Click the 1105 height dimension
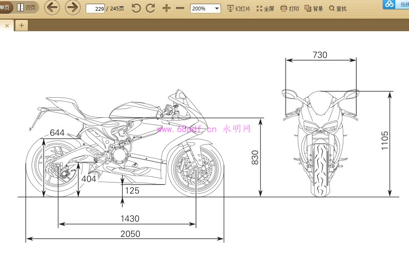Viewport: 409px width, 256px height. tap(385, 140)
